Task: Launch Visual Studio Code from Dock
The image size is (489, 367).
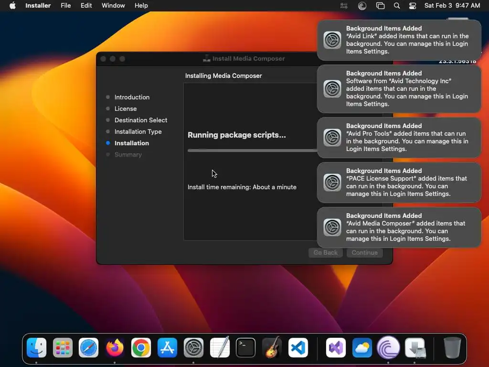Action: click(x=298, y=347)
